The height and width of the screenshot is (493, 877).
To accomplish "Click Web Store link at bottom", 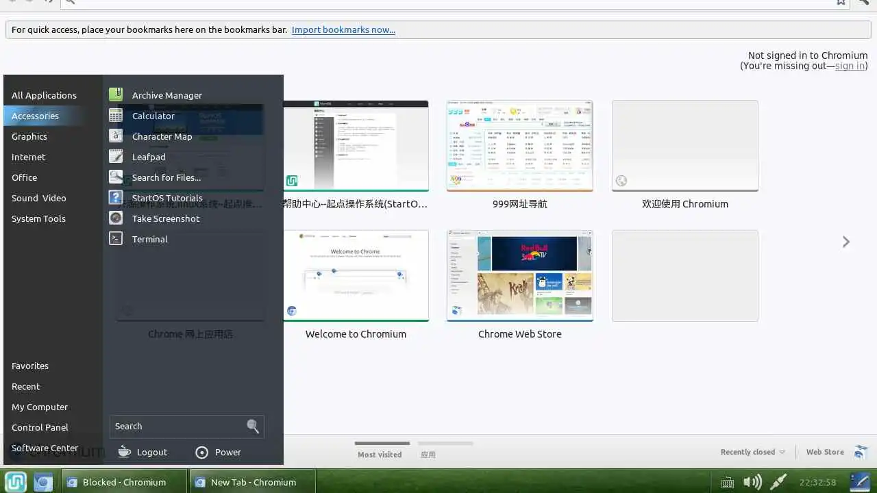I will (825, 452).
